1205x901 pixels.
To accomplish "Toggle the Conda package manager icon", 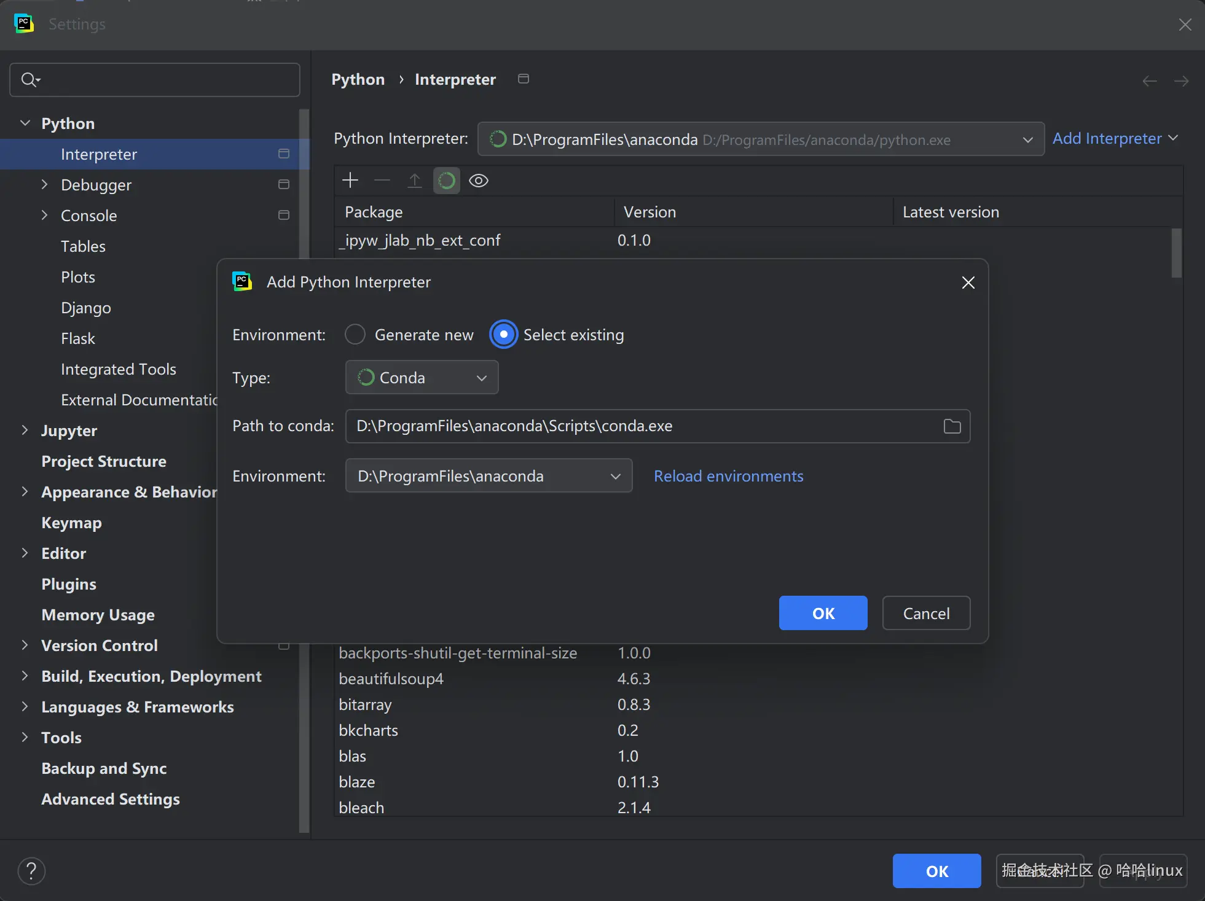I will coord(447,181).
